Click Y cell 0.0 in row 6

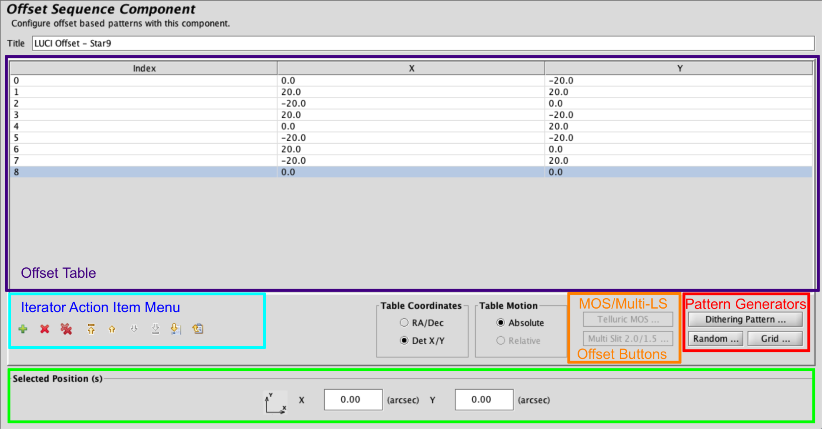[x=679, y=149]
